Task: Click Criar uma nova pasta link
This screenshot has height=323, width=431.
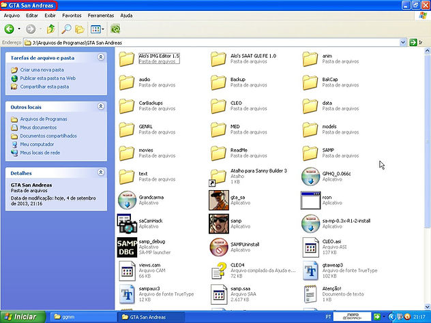Action: [42, 70]
